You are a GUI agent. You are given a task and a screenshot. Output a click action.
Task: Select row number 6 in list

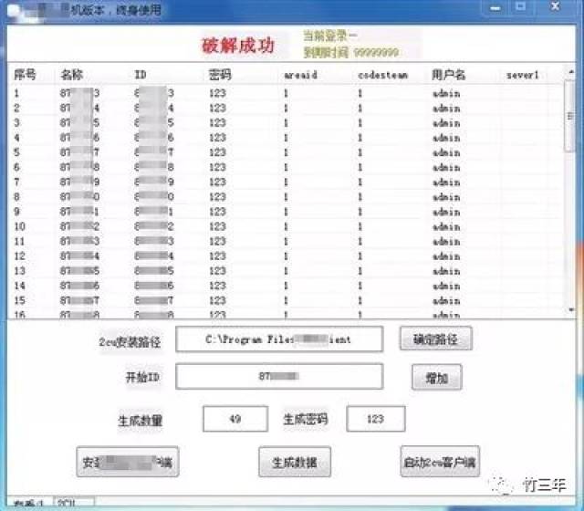(285, 167)
